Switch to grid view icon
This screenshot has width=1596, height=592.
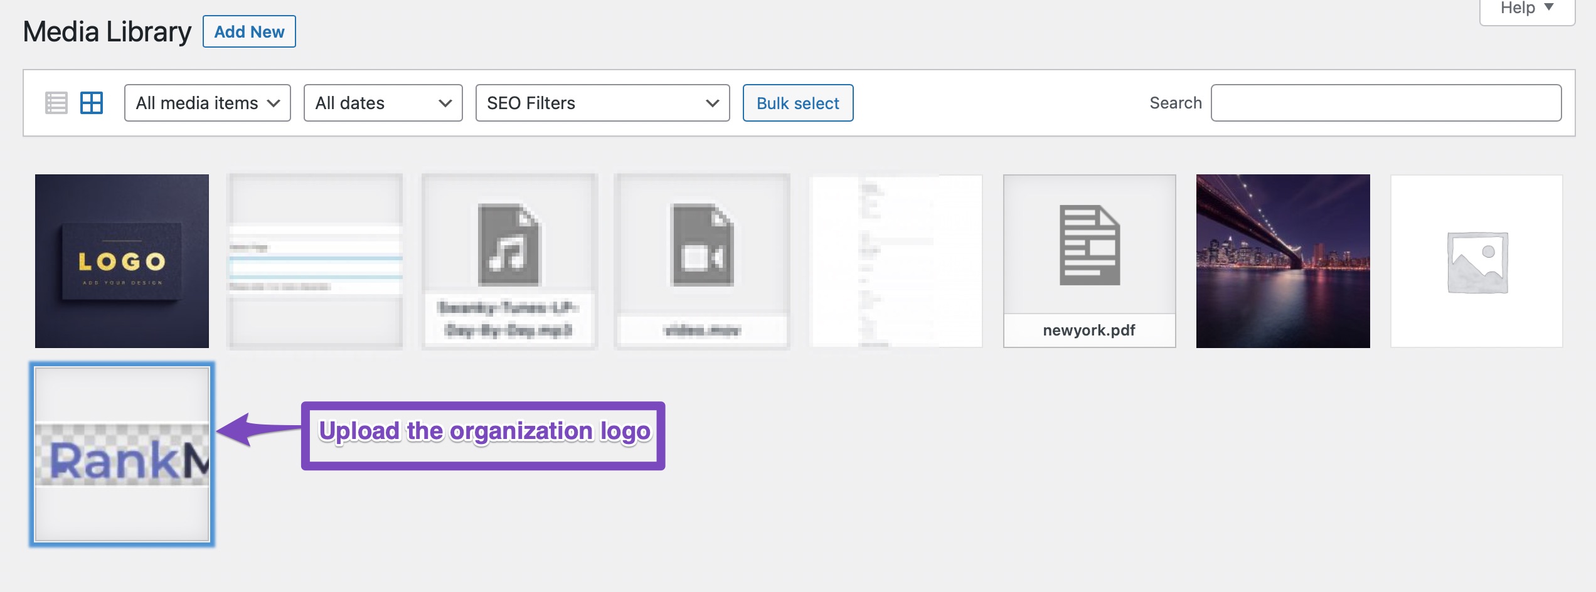tap(92, 103)
